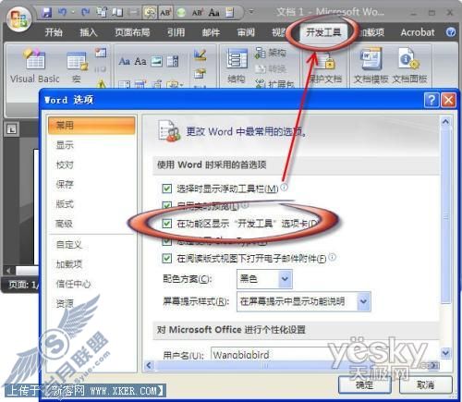Click options pane scroll up arrow

445,122
